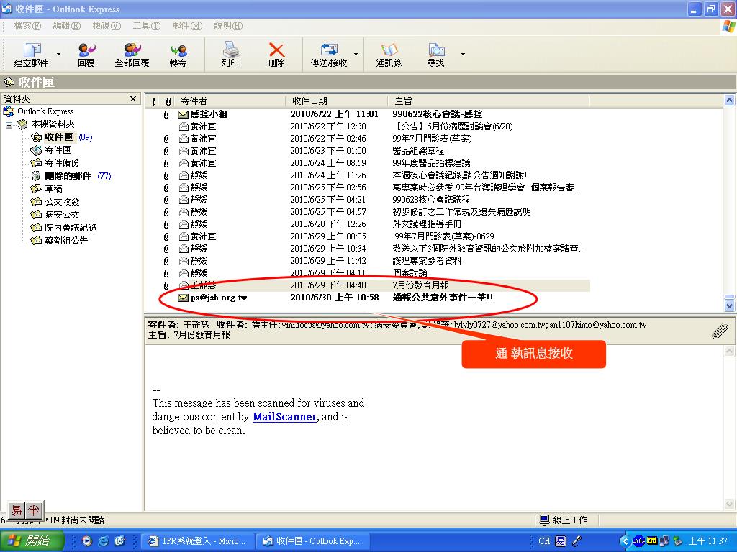Toggle the 半 half-width IME button
This screenshot has width=737, height=552.
(x=34, y=511)
